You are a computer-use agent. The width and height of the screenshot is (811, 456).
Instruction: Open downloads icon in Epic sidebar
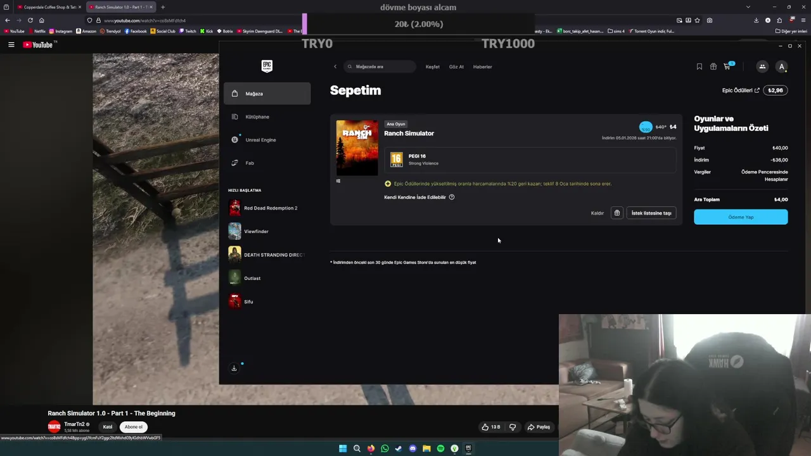pos(234,368)
